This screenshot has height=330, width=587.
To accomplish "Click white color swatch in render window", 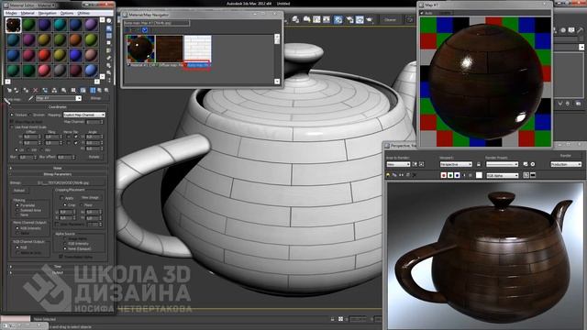I will coord(479,175).
